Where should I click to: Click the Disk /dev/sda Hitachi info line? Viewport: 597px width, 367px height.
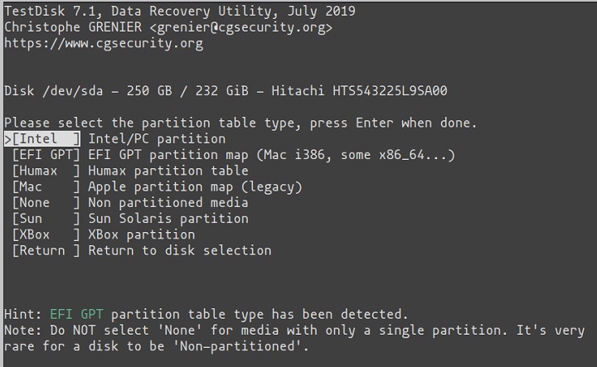(x=226, y=90)
